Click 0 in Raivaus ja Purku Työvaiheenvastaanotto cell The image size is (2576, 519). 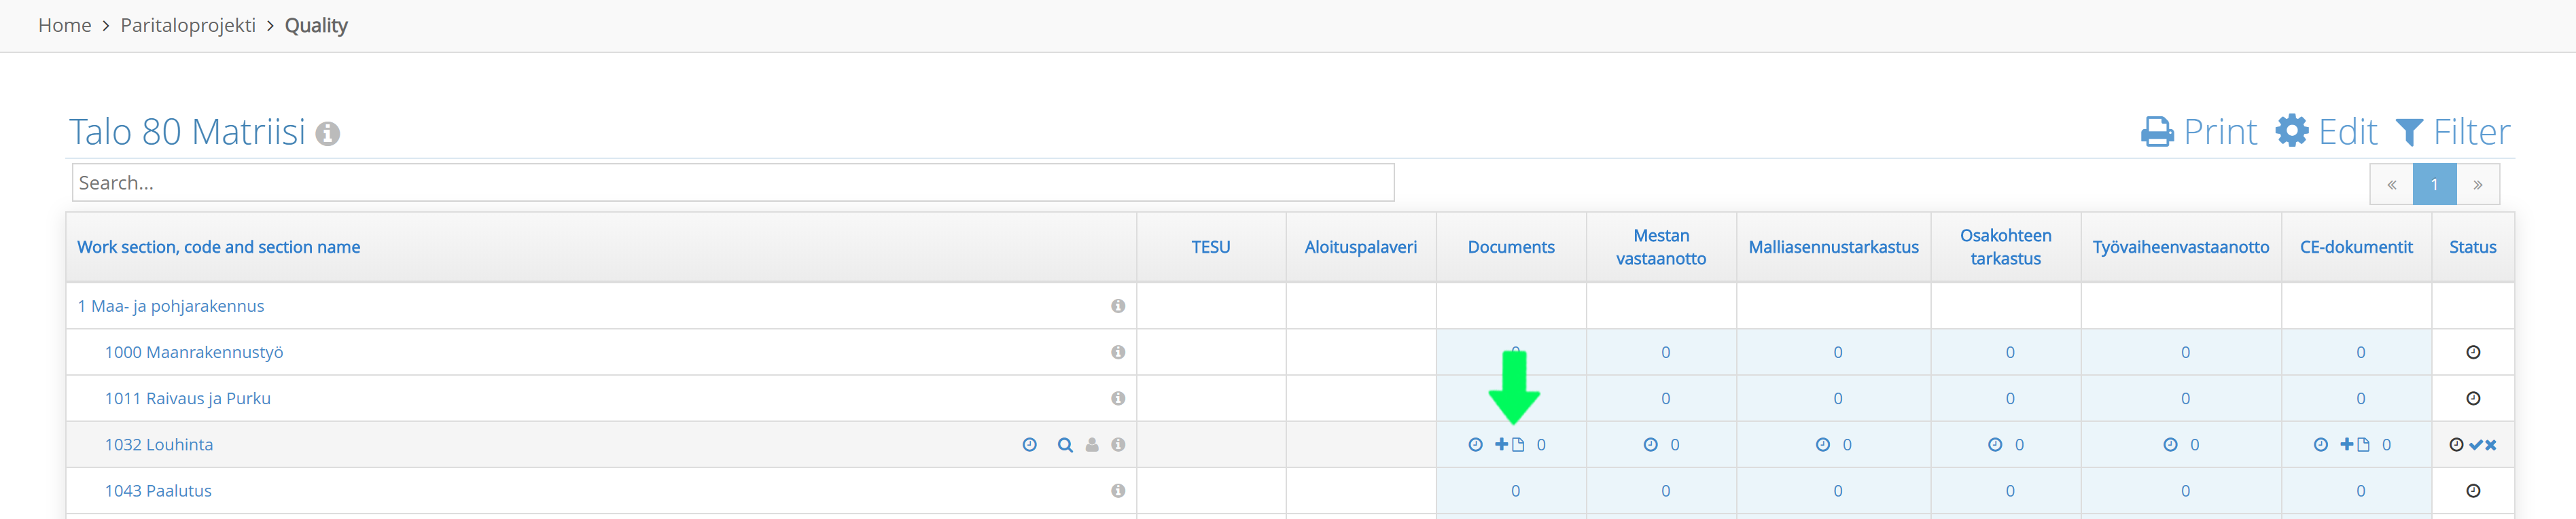(x=2185, y=398)
